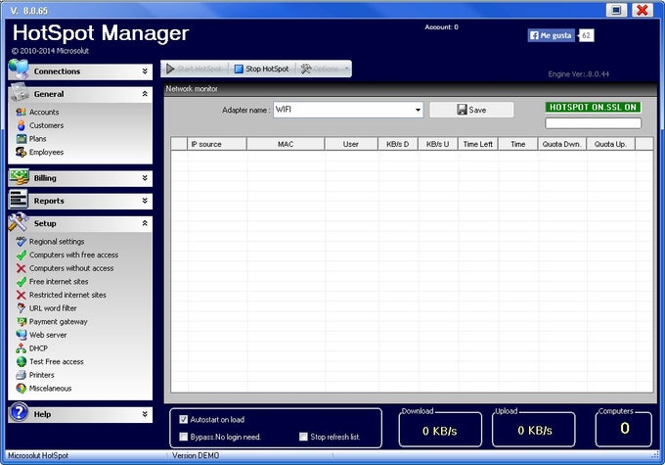Image resolution: width=665 pixels, height=465 pixels.
Task: Open the Customers menu item
Action: tap(46, 125)
